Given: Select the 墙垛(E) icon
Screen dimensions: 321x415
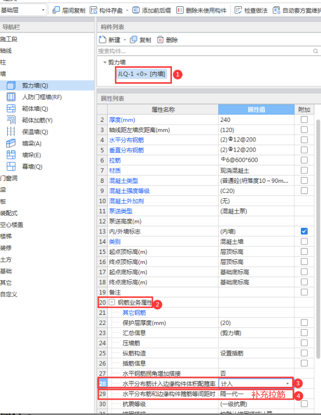Looking at the screenshot, I should pos(11,155).
